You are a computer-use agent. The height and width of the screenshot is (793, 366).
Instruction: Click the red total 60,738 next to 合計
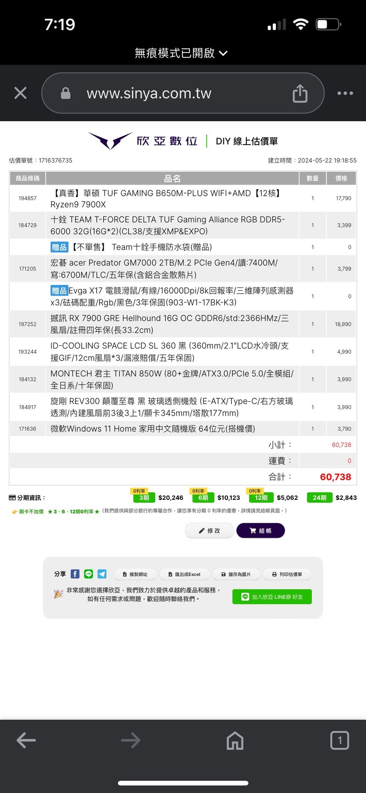[335, 477]
